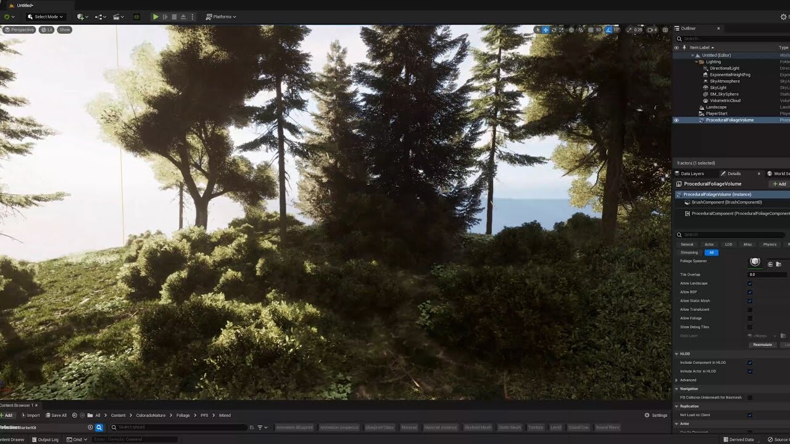The width and height of the screenshot is (790, 444).
Task: Filter Details by Physics category
Action: (x=770, y=244)
